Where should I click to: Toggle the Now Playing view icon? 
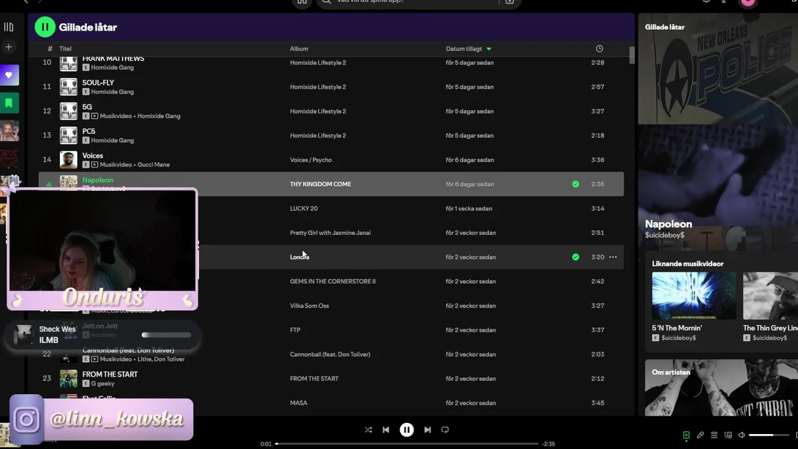686,435
